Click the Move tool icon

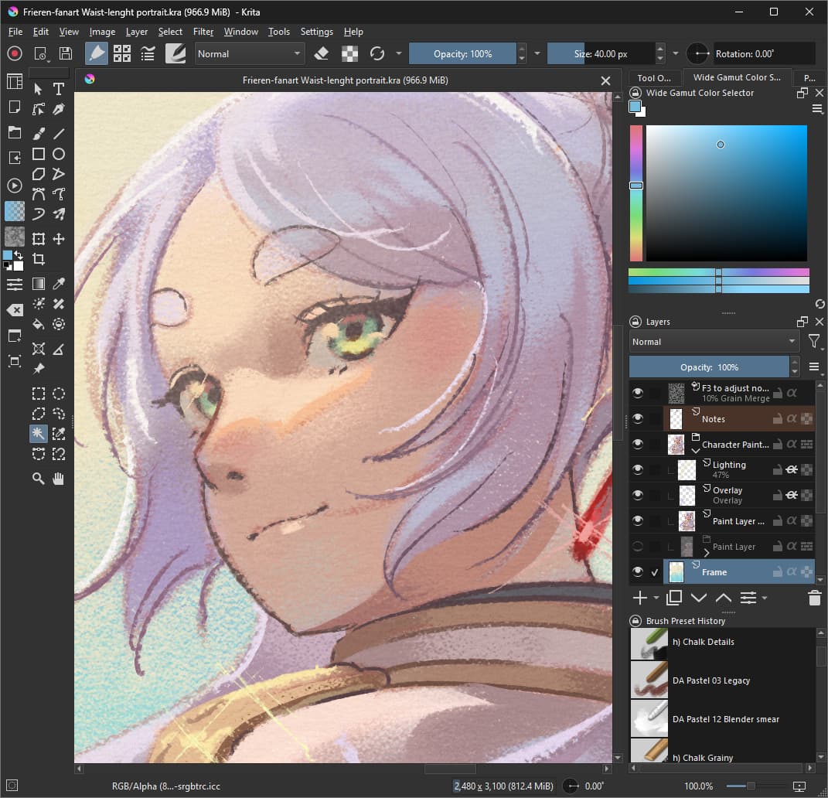coord(59,239)
